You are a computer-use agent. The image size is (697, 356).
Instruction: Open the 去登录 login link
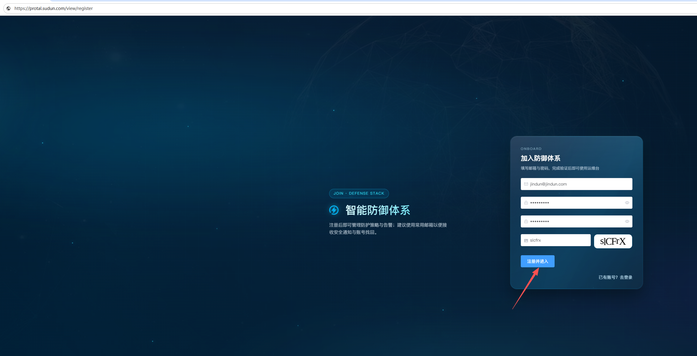coord(626,277)
